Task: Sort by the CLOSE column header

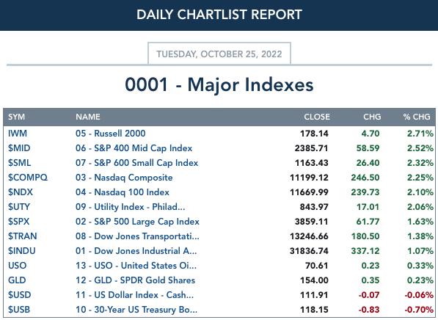Action: (317, 117)
